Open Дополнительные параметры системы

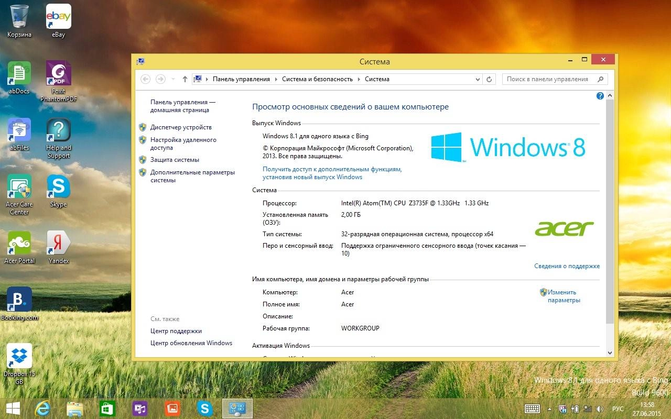pos(192,176)
